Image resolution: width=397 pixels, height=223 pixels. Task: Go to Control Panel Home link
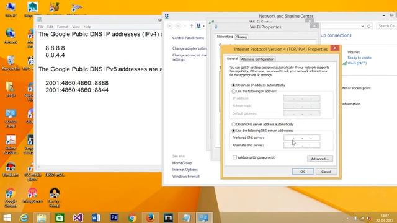point(188,38)
